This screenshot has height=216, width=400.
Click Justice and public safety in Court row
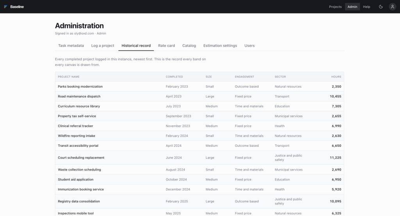[x=288, y=157]
